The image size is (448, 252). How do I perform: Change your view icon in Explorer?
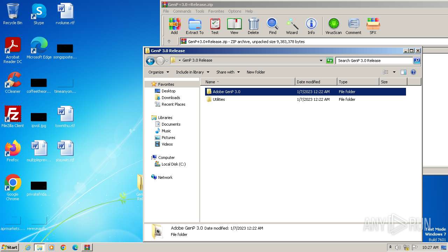click(386, 72)
